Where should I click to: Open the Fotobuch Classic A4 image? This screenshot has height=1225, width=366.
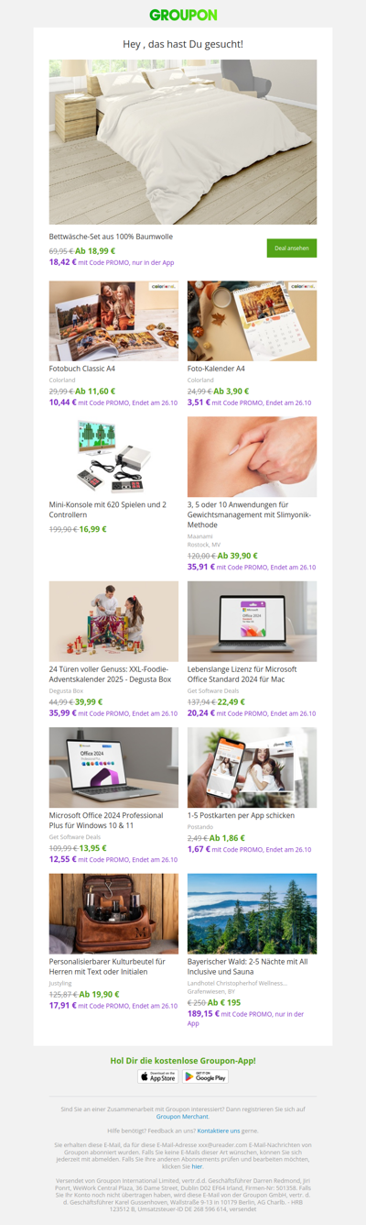pos(113,321)
